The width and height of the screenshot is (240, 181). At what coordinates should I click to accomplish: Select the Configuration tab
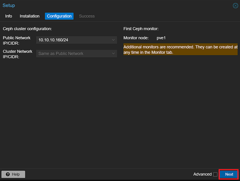click(x=59, y=16)
